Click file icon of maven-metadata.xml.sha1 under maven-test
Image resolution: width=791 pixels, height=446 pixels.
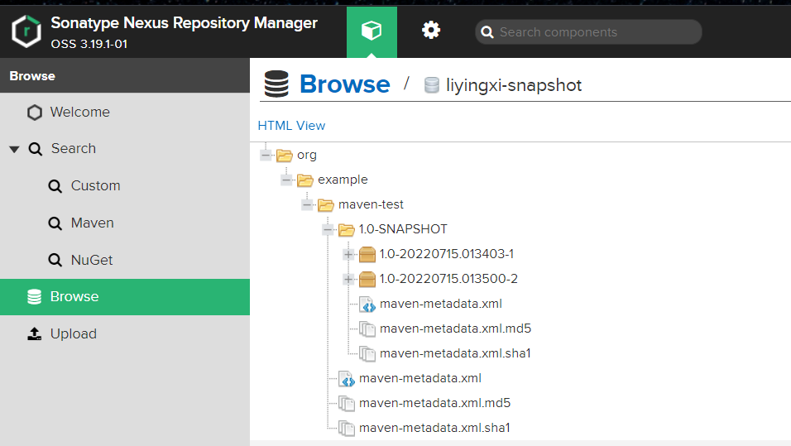(347, 429)
